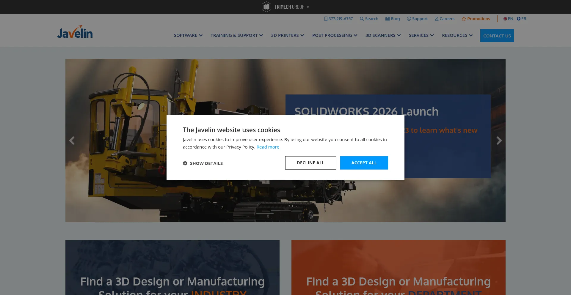Expand the Software menu
The image size is (571, 295).
click(x=188, y=35)
